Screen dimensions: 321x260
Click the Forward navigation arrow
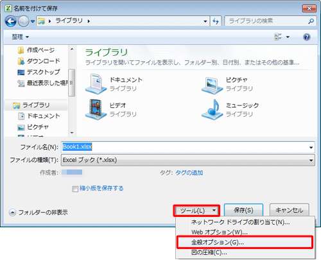pos(23,21)
